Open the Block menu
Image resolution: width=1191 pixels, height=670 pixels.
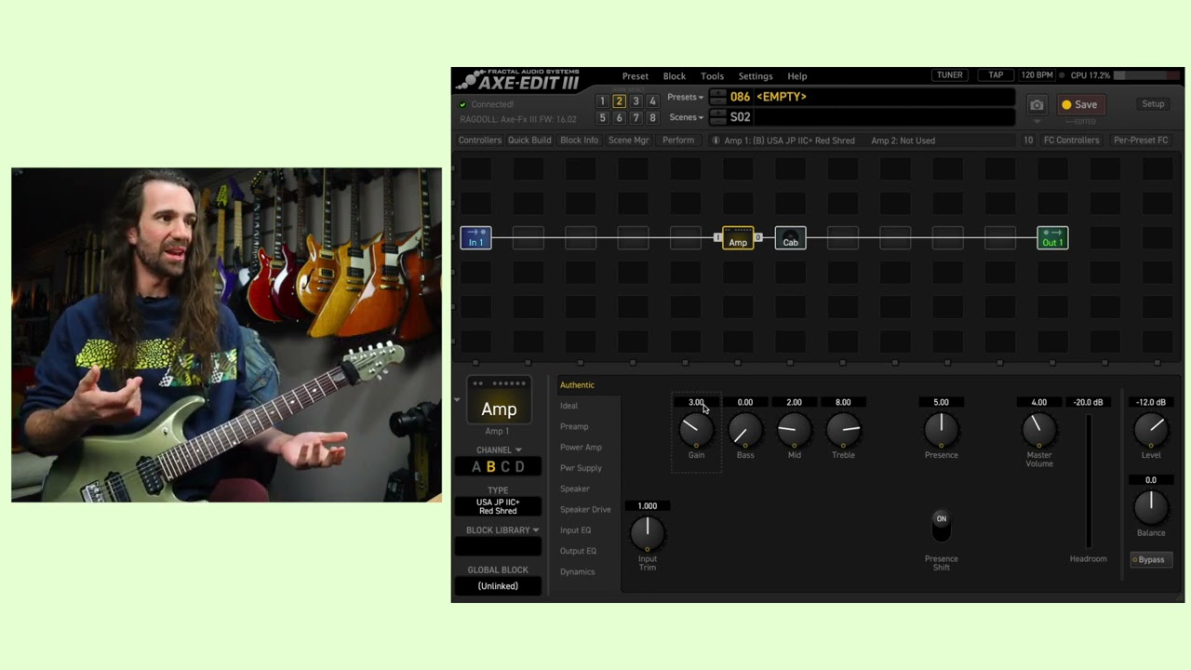click(x=675, y=76)
